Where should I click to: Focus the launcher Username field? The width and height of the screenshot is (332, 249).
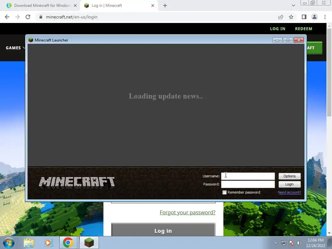tap(248, 176)
